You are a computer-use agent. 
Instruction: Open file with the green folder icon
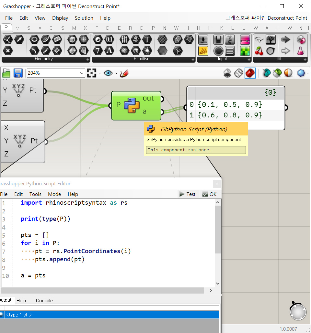pos(6,73)
